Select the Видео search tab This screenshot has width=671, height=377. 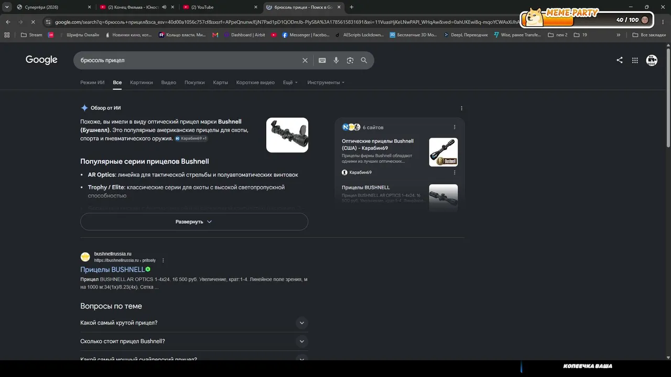pos(169,83)
